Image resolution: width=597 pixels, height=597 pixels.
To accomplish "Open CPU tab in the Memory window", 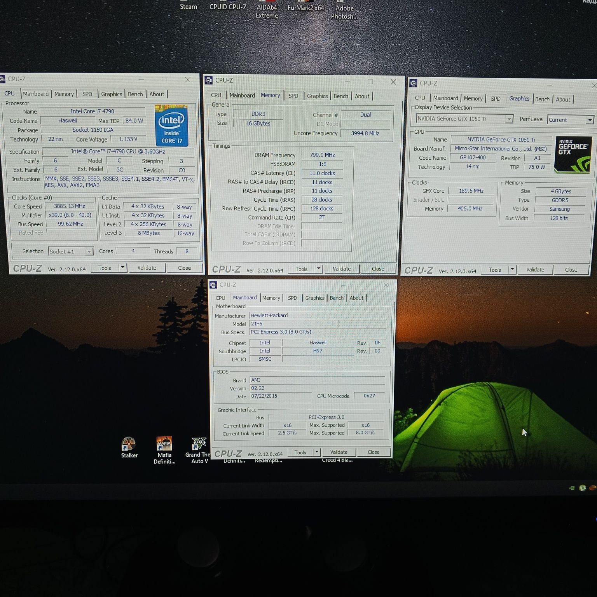I will [216, 95].
